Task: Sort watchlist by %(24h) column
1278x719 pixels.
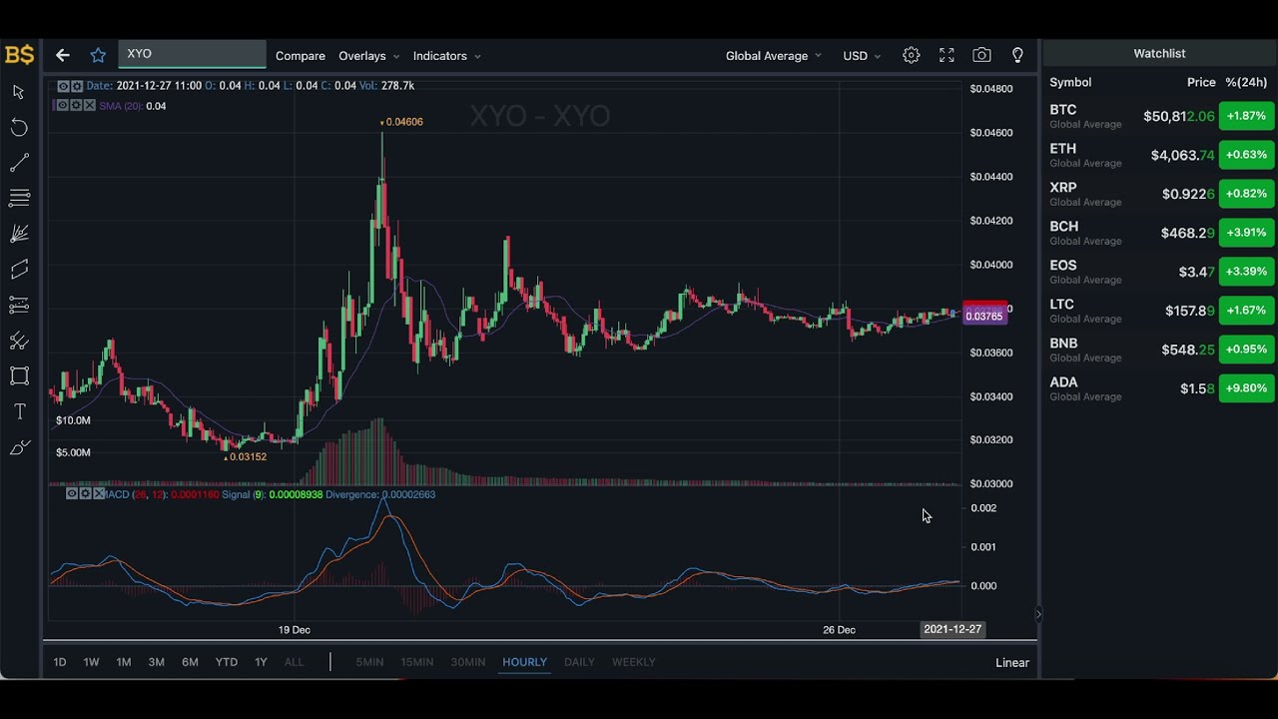Action: click(1246, 82)
